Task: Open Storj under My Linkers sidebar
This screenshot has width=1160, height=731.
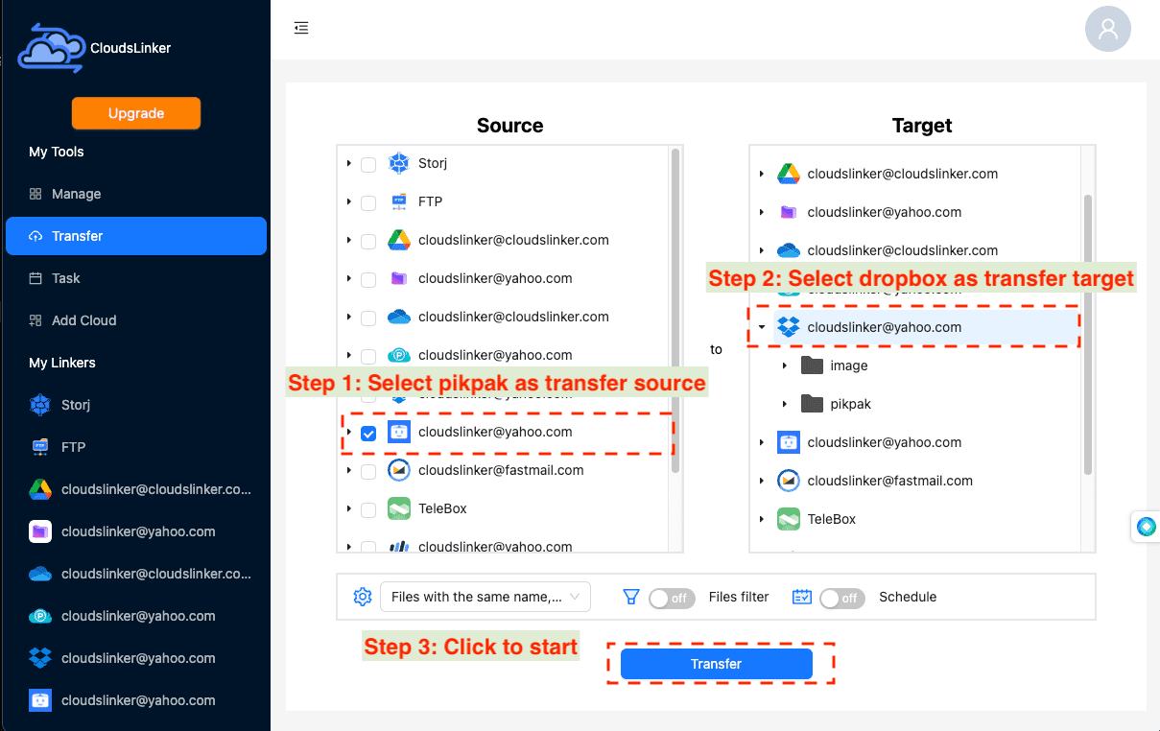Action: pyautogui.click(x=135, y=405)
